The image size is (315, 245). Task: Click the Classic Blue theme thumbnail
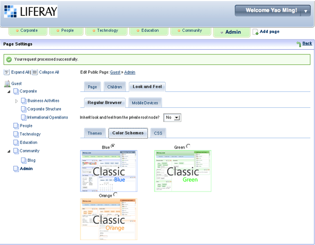109,171
